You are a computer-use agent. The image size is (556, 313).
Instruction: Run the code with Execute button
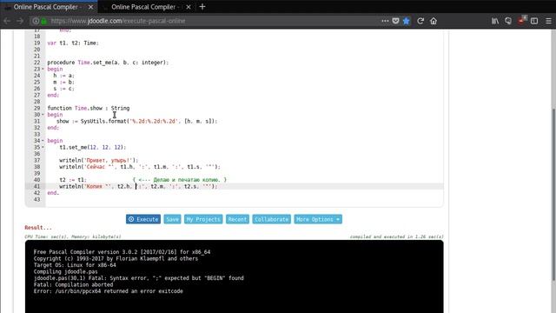(x=143, y=219)
